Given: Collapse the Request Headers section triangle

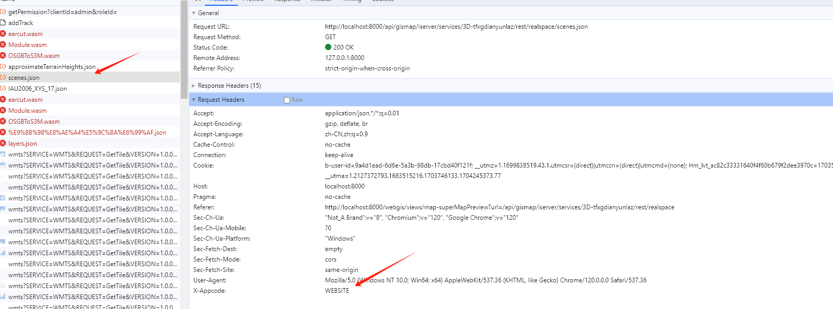Looking at the screenshot, I should 194,100.
